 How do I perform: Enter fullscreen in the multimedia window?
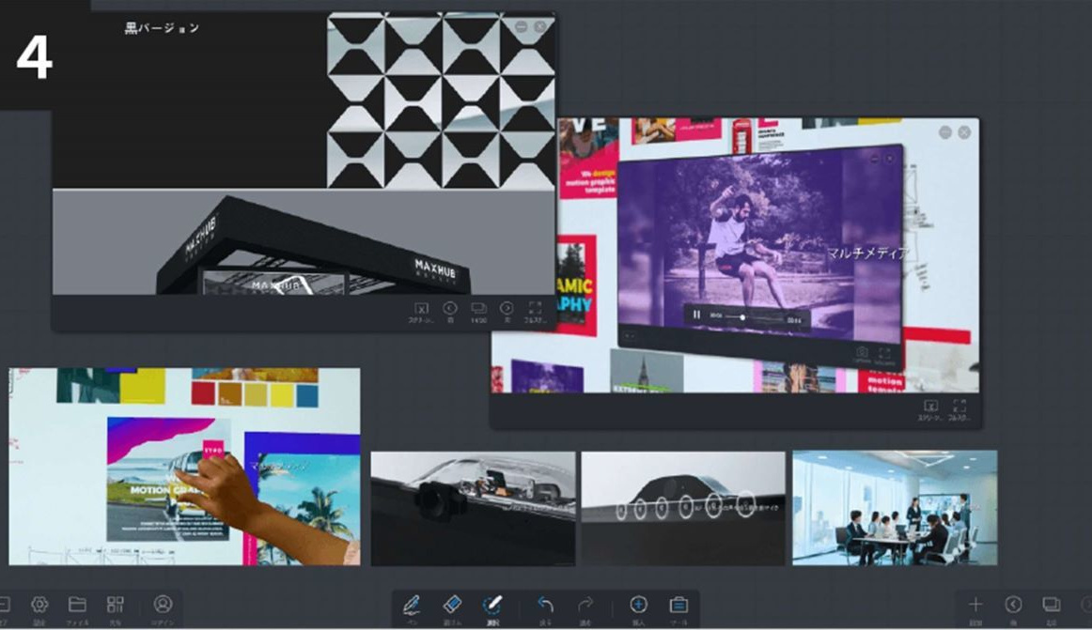tap(959, 406)
